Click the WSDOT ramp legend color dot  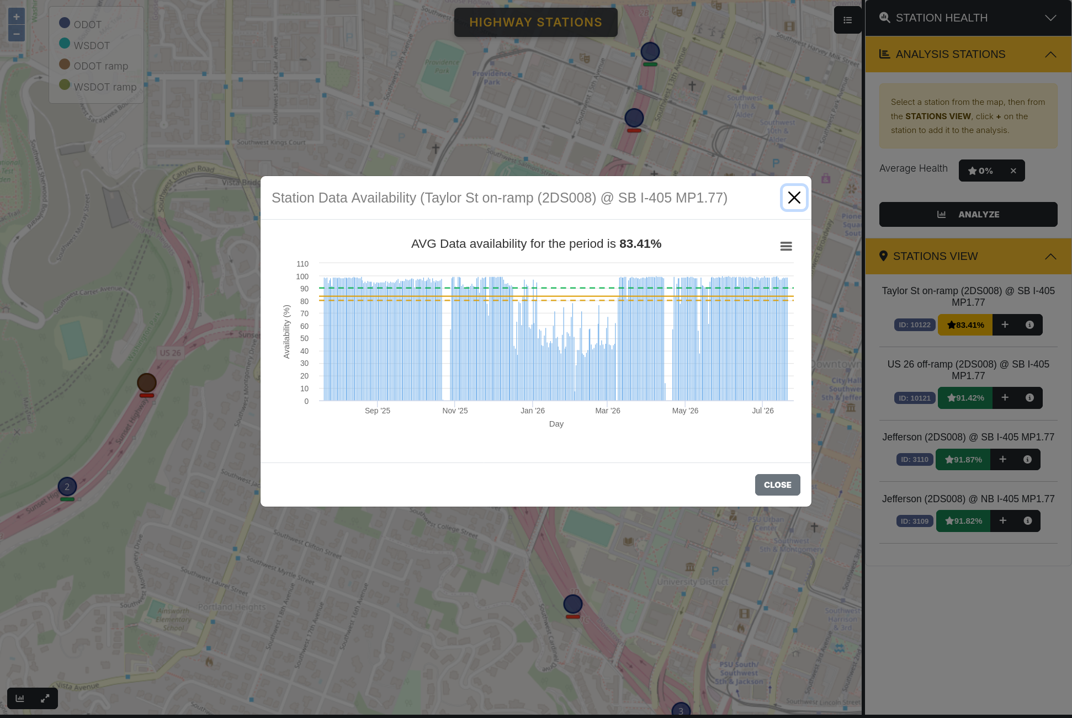coord(65,84)
